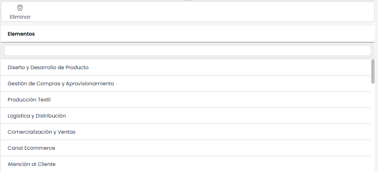Image resolution: width=378 pixels, height=171 pixels.
Task: Click the trash can icon
Action: click(20, 8)
